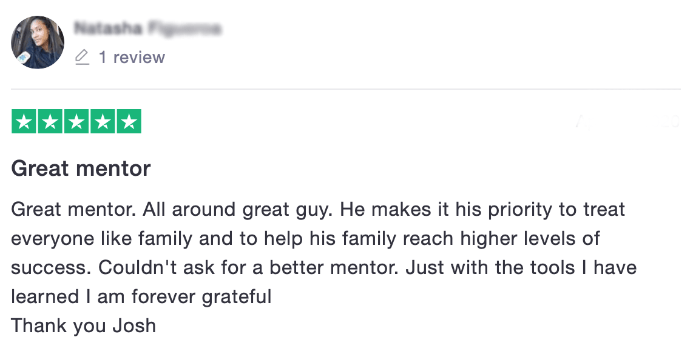The width and height of the screenshot is (693, 354).
Task: Click the pencil icon beside review count
Action: pos(81,58)
